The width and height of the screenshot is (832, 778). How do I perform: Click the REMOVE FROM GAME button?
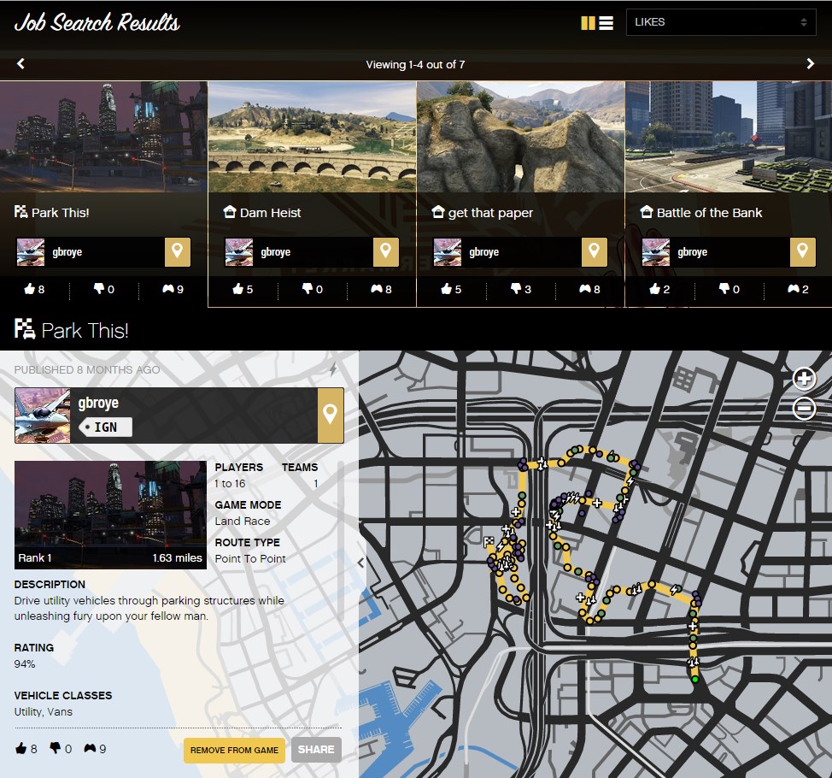(x=235, y=750)
